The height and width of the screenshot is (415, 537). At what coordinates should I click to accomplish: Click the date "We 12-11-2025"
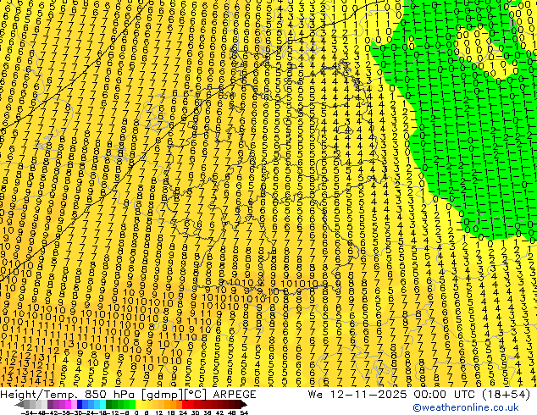357,395
